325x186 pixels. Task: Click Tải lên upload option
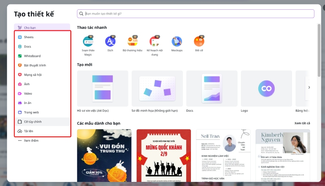coord(29,131)
